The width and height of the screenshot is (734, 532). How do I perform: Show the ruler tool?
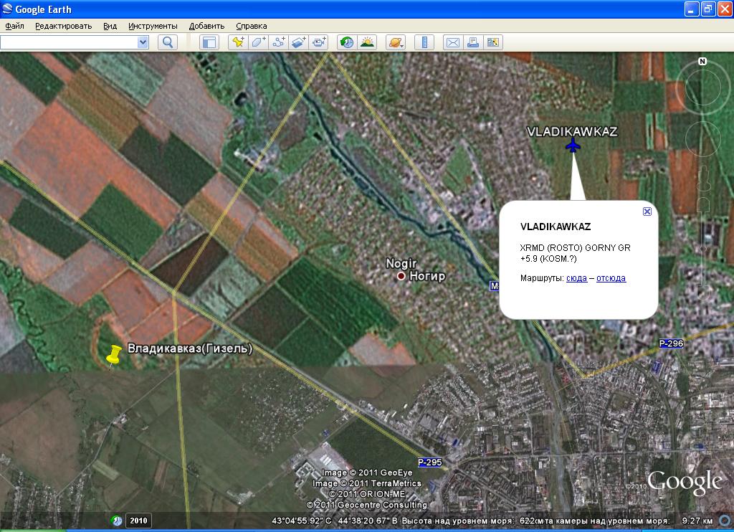pos(424,42)
